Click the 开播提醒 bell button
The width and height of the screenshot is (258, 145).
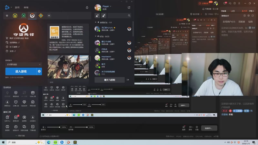tap(207, 9)
